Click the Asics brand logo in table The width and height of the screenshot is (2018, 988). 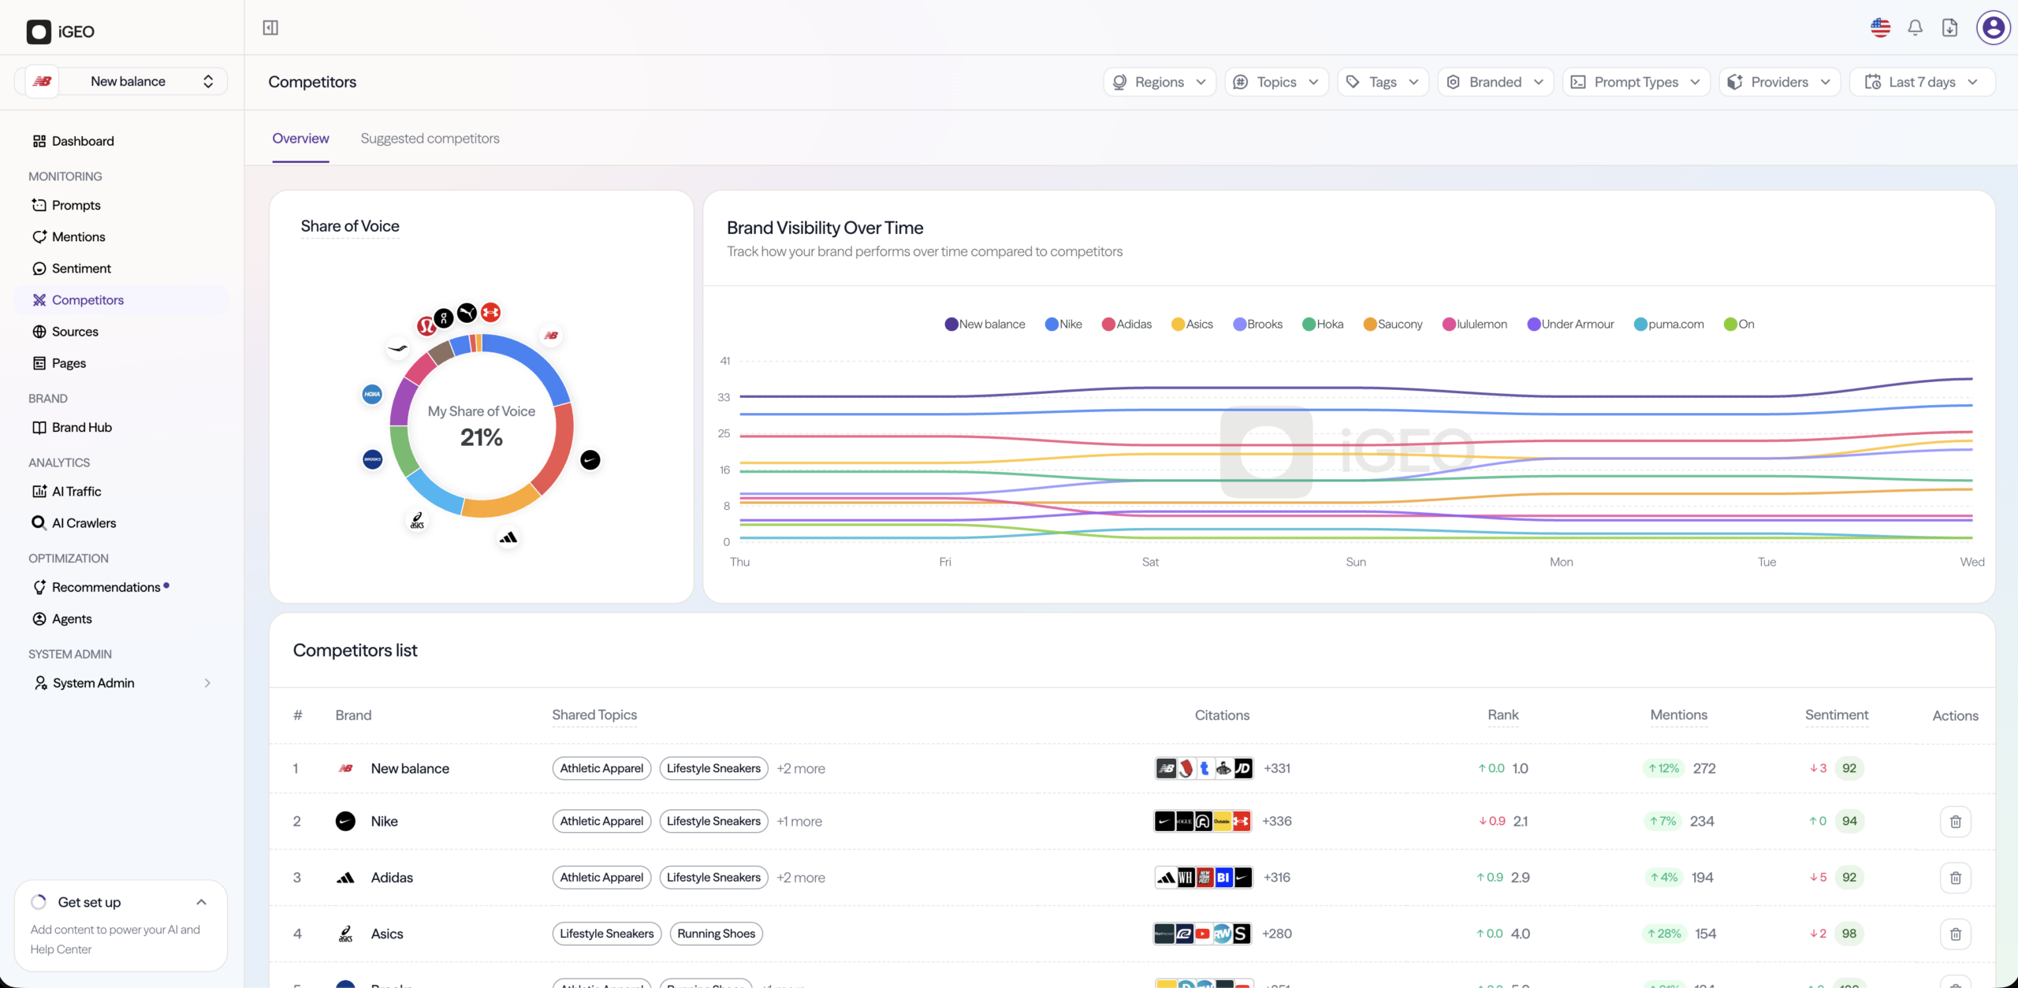tap(345, 934)
